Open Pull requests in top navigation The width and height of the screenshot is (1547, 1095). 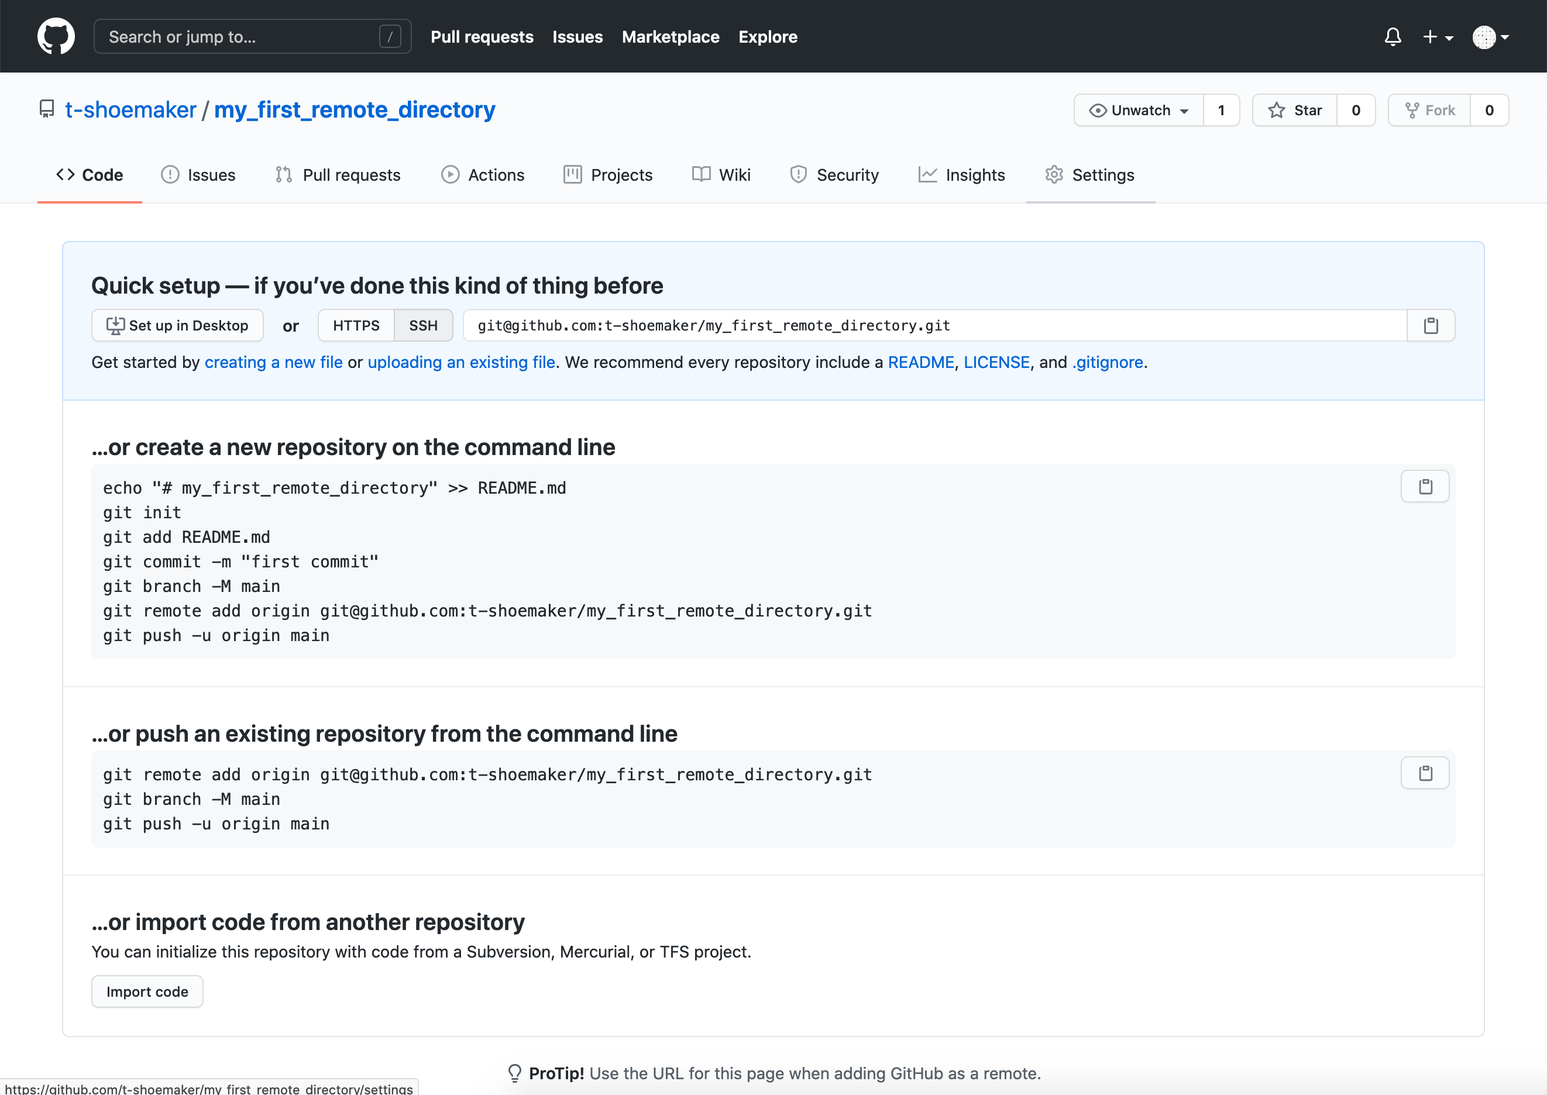point(482,37)
